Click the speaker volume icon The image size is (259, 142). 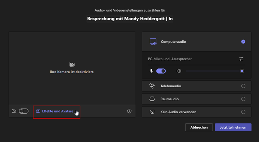click(179, 71)
